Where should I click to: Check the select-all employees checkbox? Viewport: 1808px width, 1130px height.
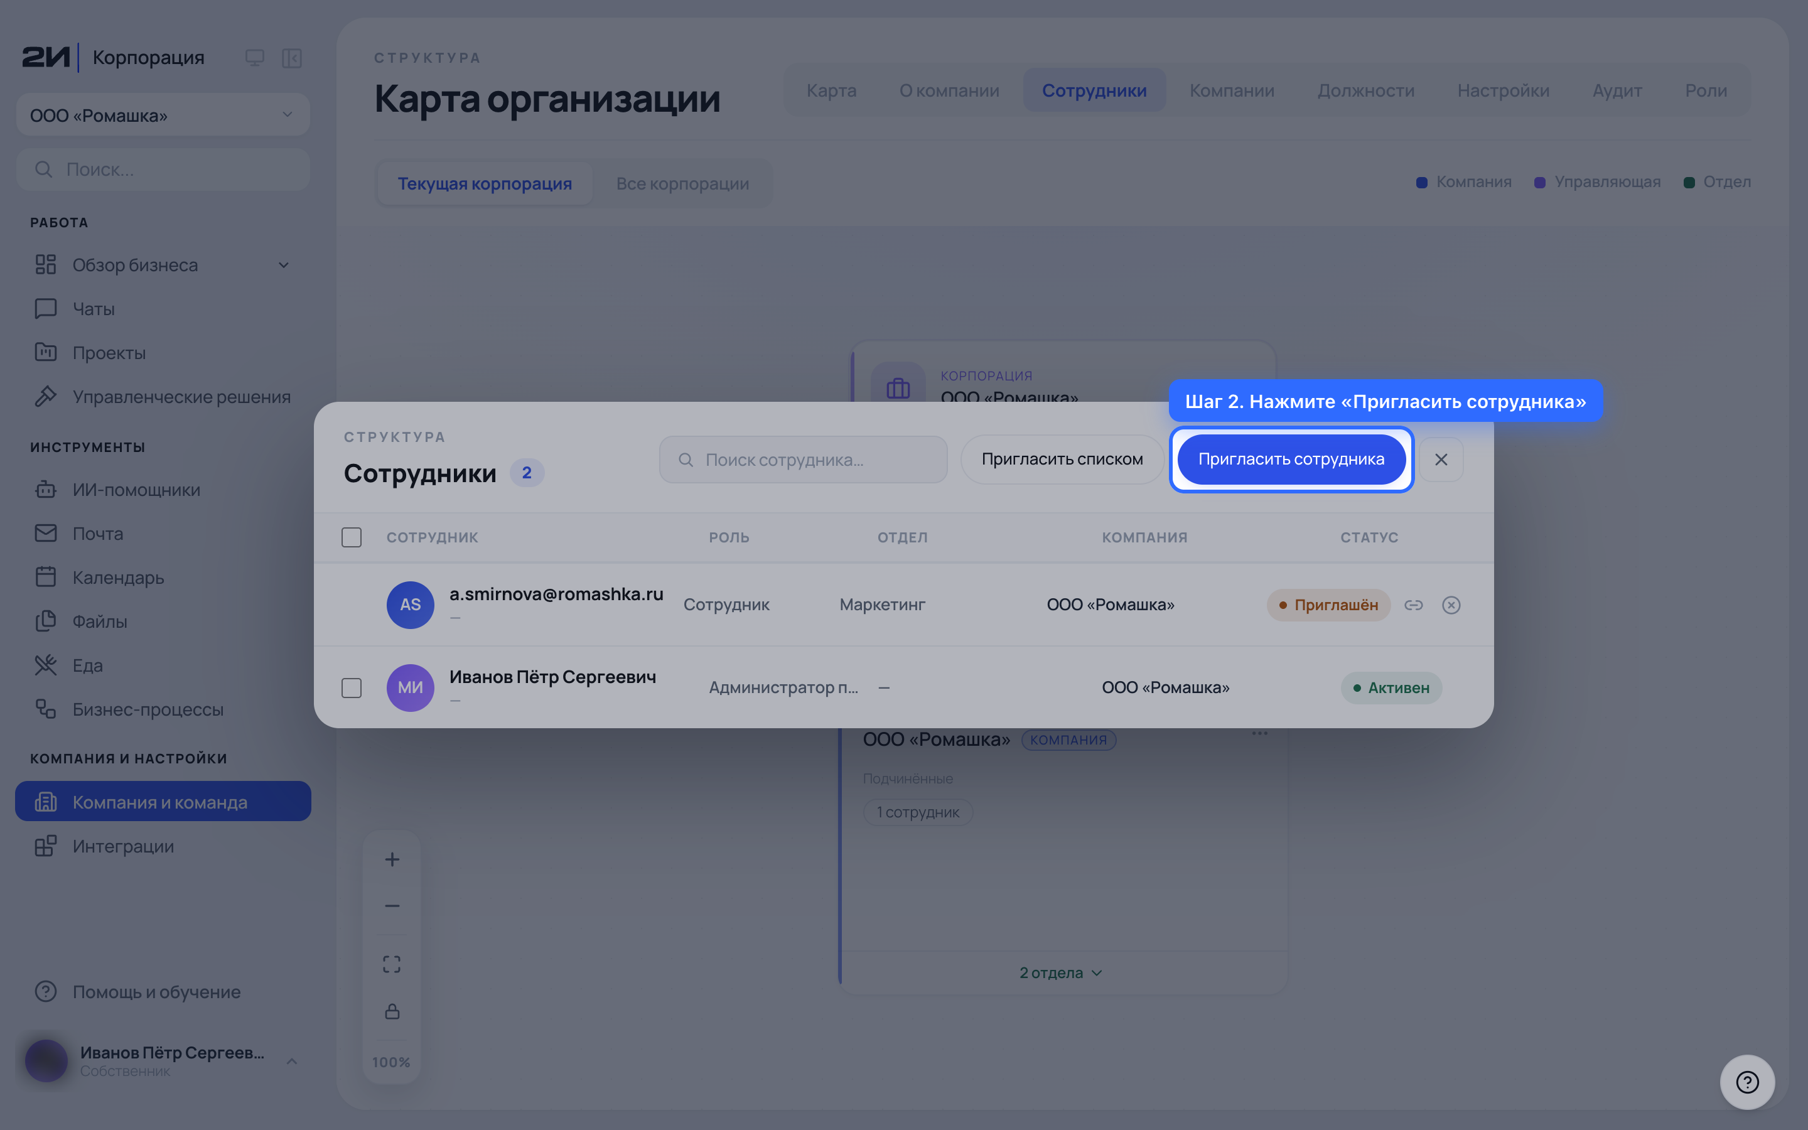coord(351,537)
